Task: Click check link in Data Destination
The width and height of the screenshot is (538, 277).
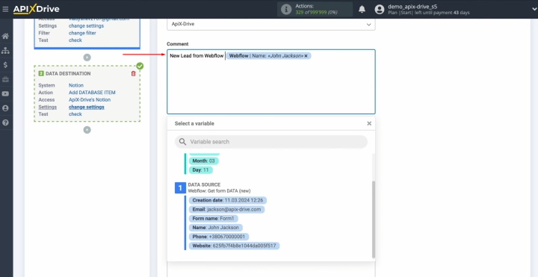Action: 75,114
